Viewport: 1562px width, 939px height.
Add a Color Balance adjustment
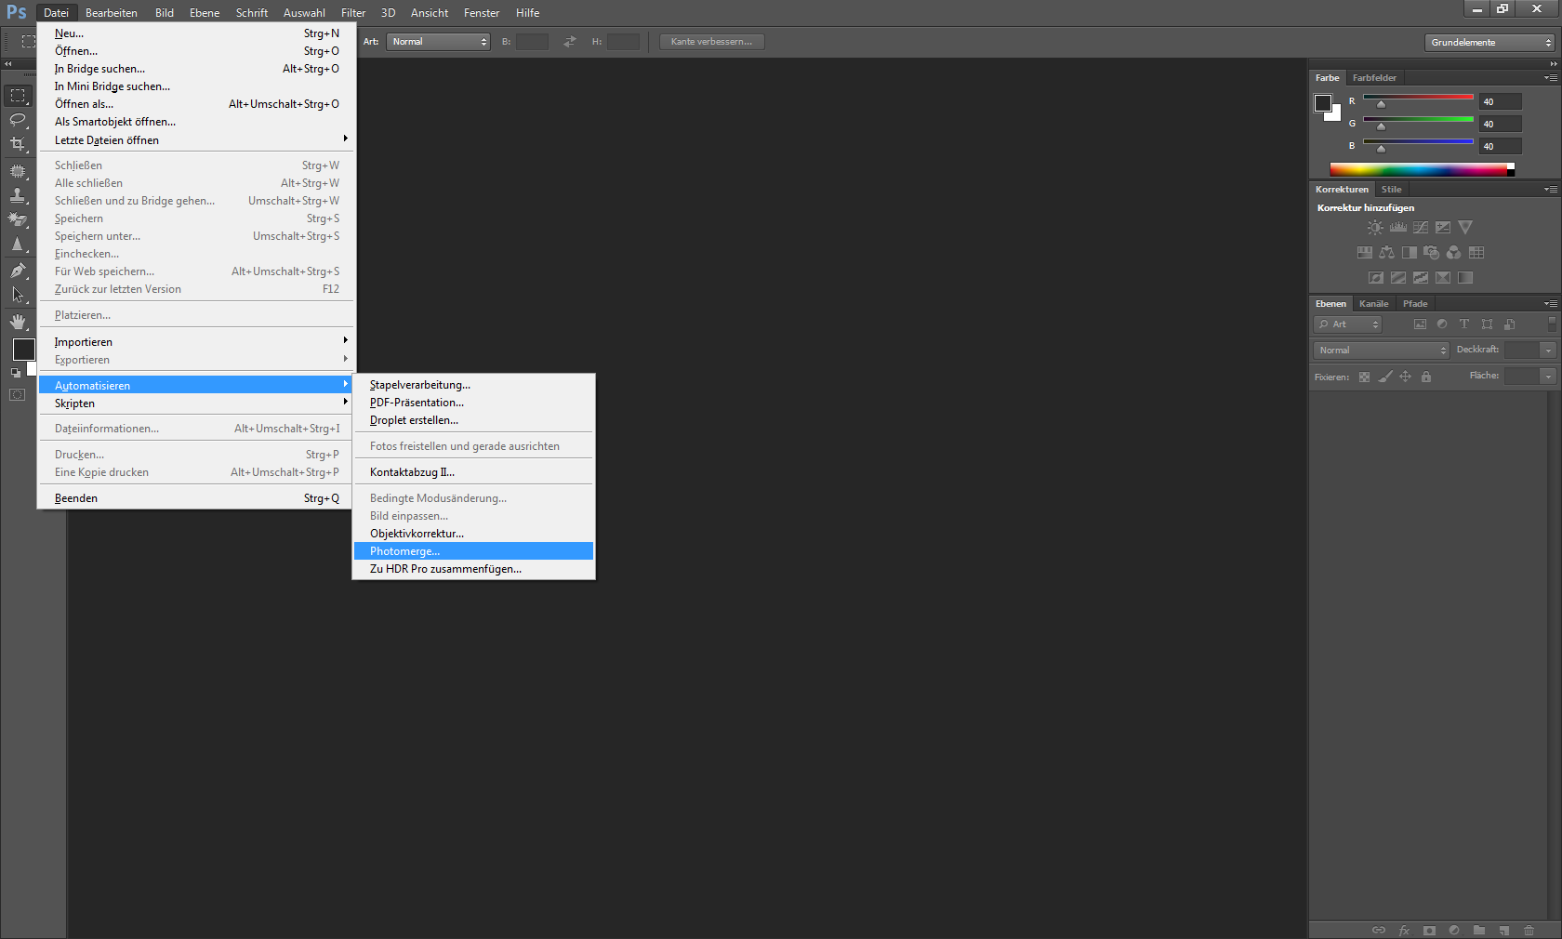point(1387,253)
